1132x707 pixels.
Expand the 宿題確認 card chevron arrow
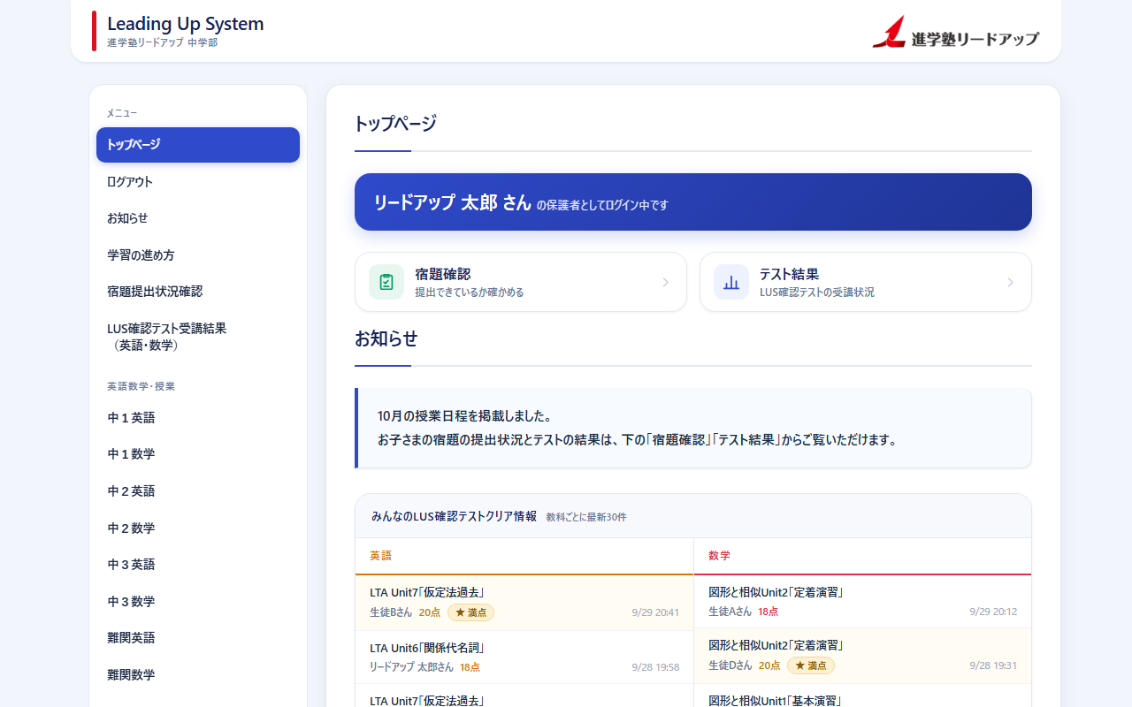pos(665,283)
